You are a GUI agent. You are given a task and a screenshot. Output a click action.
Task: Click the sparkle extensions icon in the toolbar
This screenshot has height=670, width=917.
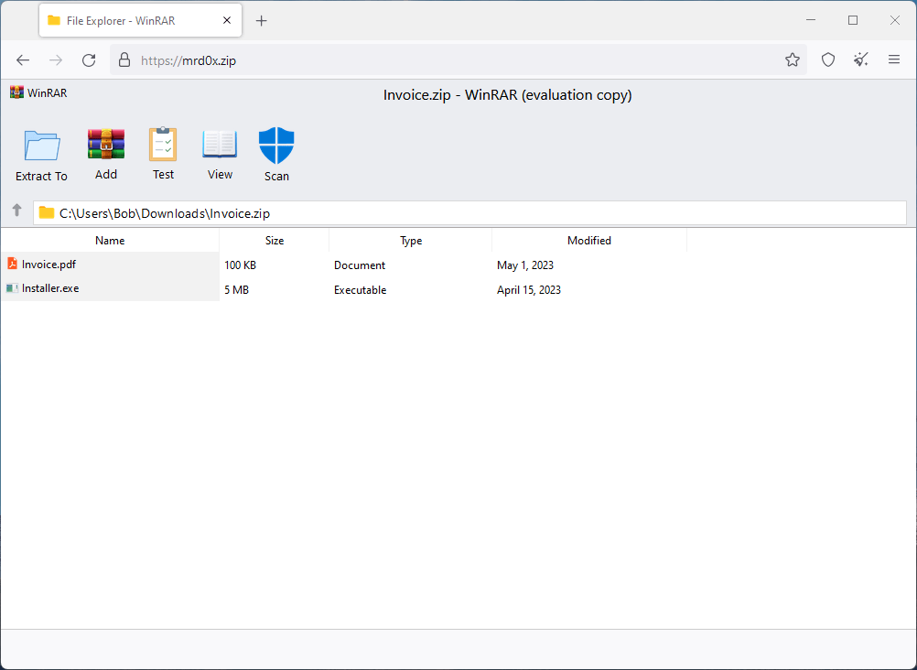point(861,59)
